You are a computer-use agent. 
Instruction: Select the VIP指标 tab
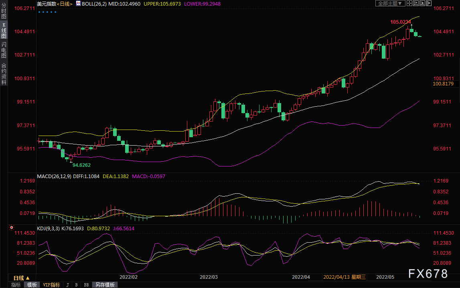pyautogui.click(x=51, y=285)
